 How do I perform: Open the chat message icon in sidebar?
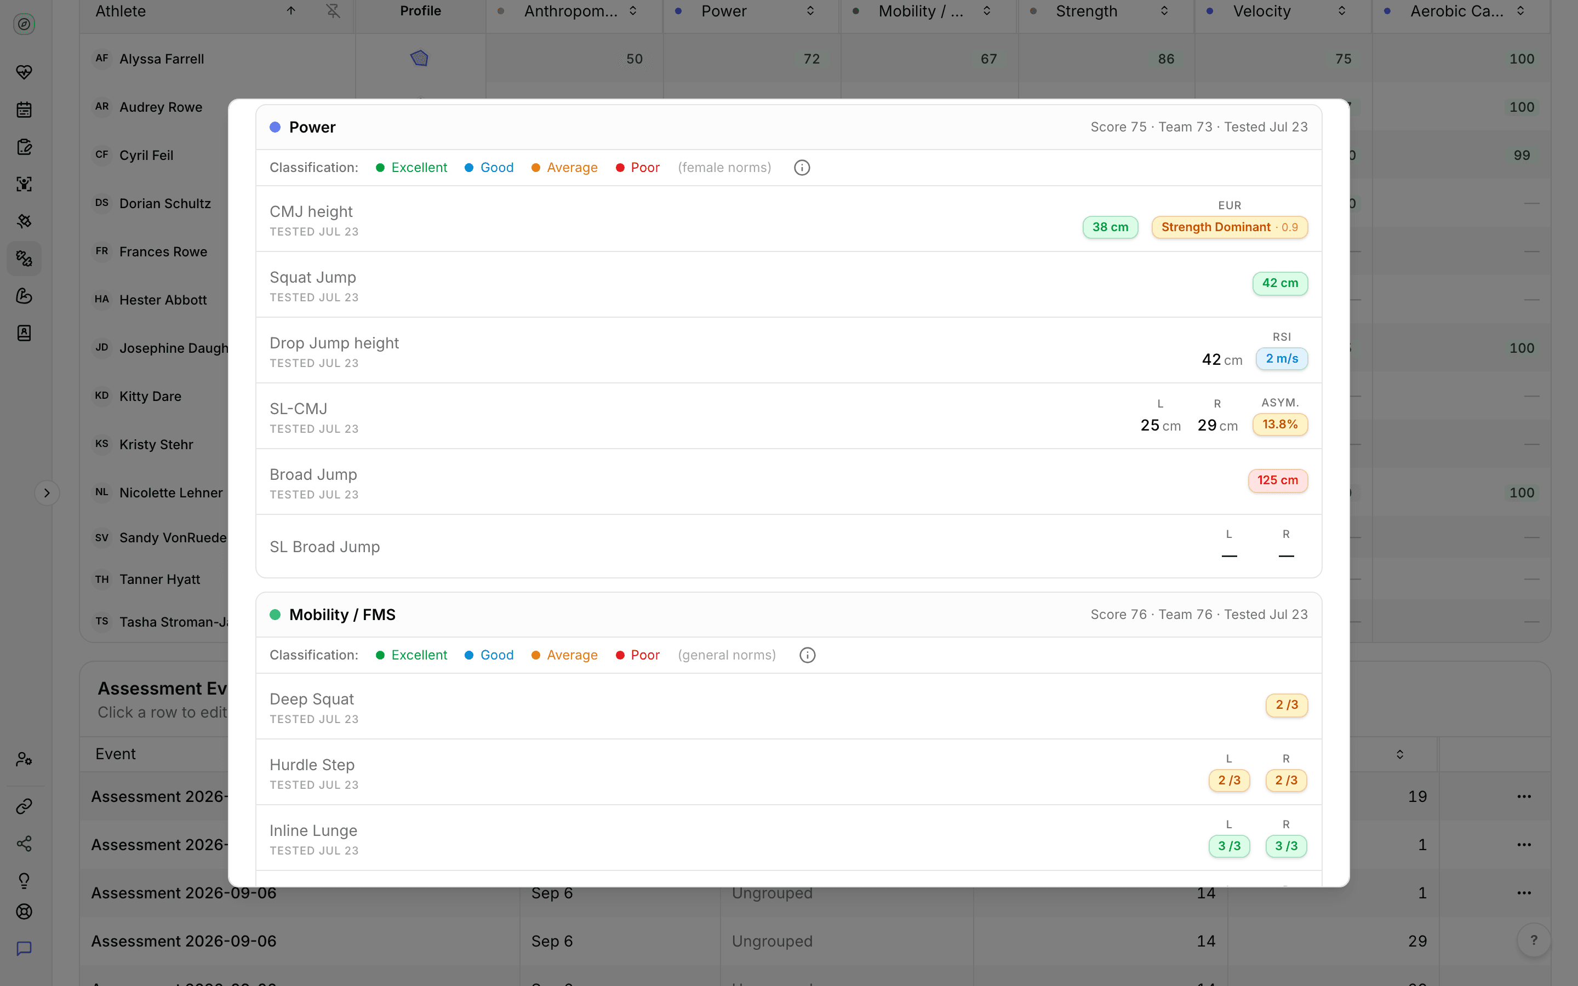24,949
